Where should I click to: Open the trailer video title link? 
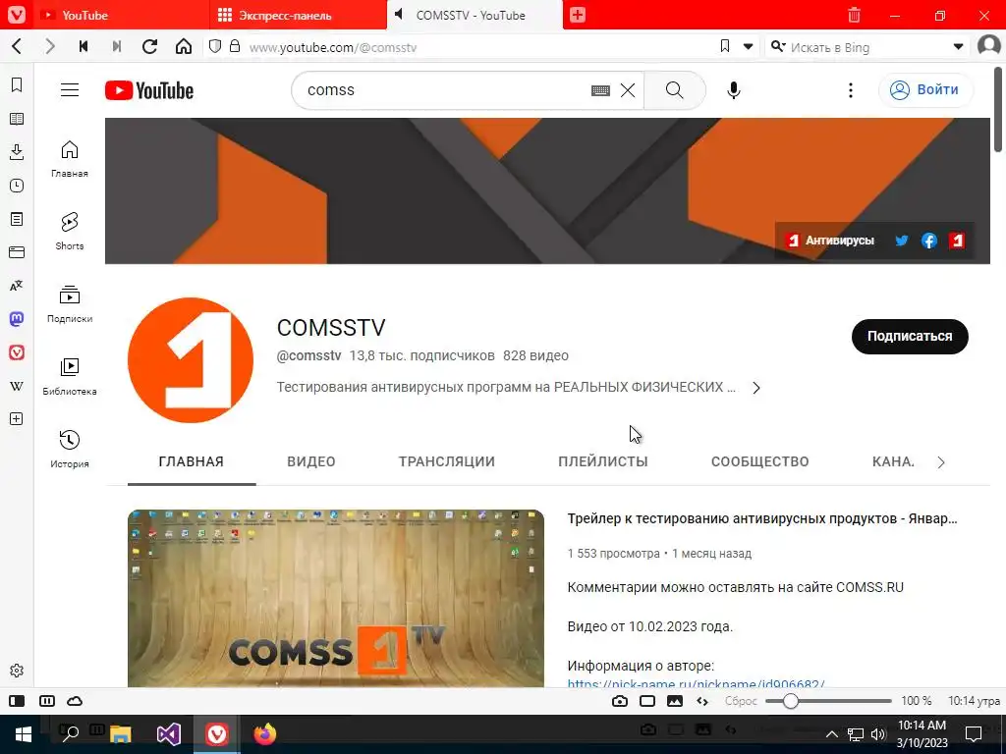(762, 518)
